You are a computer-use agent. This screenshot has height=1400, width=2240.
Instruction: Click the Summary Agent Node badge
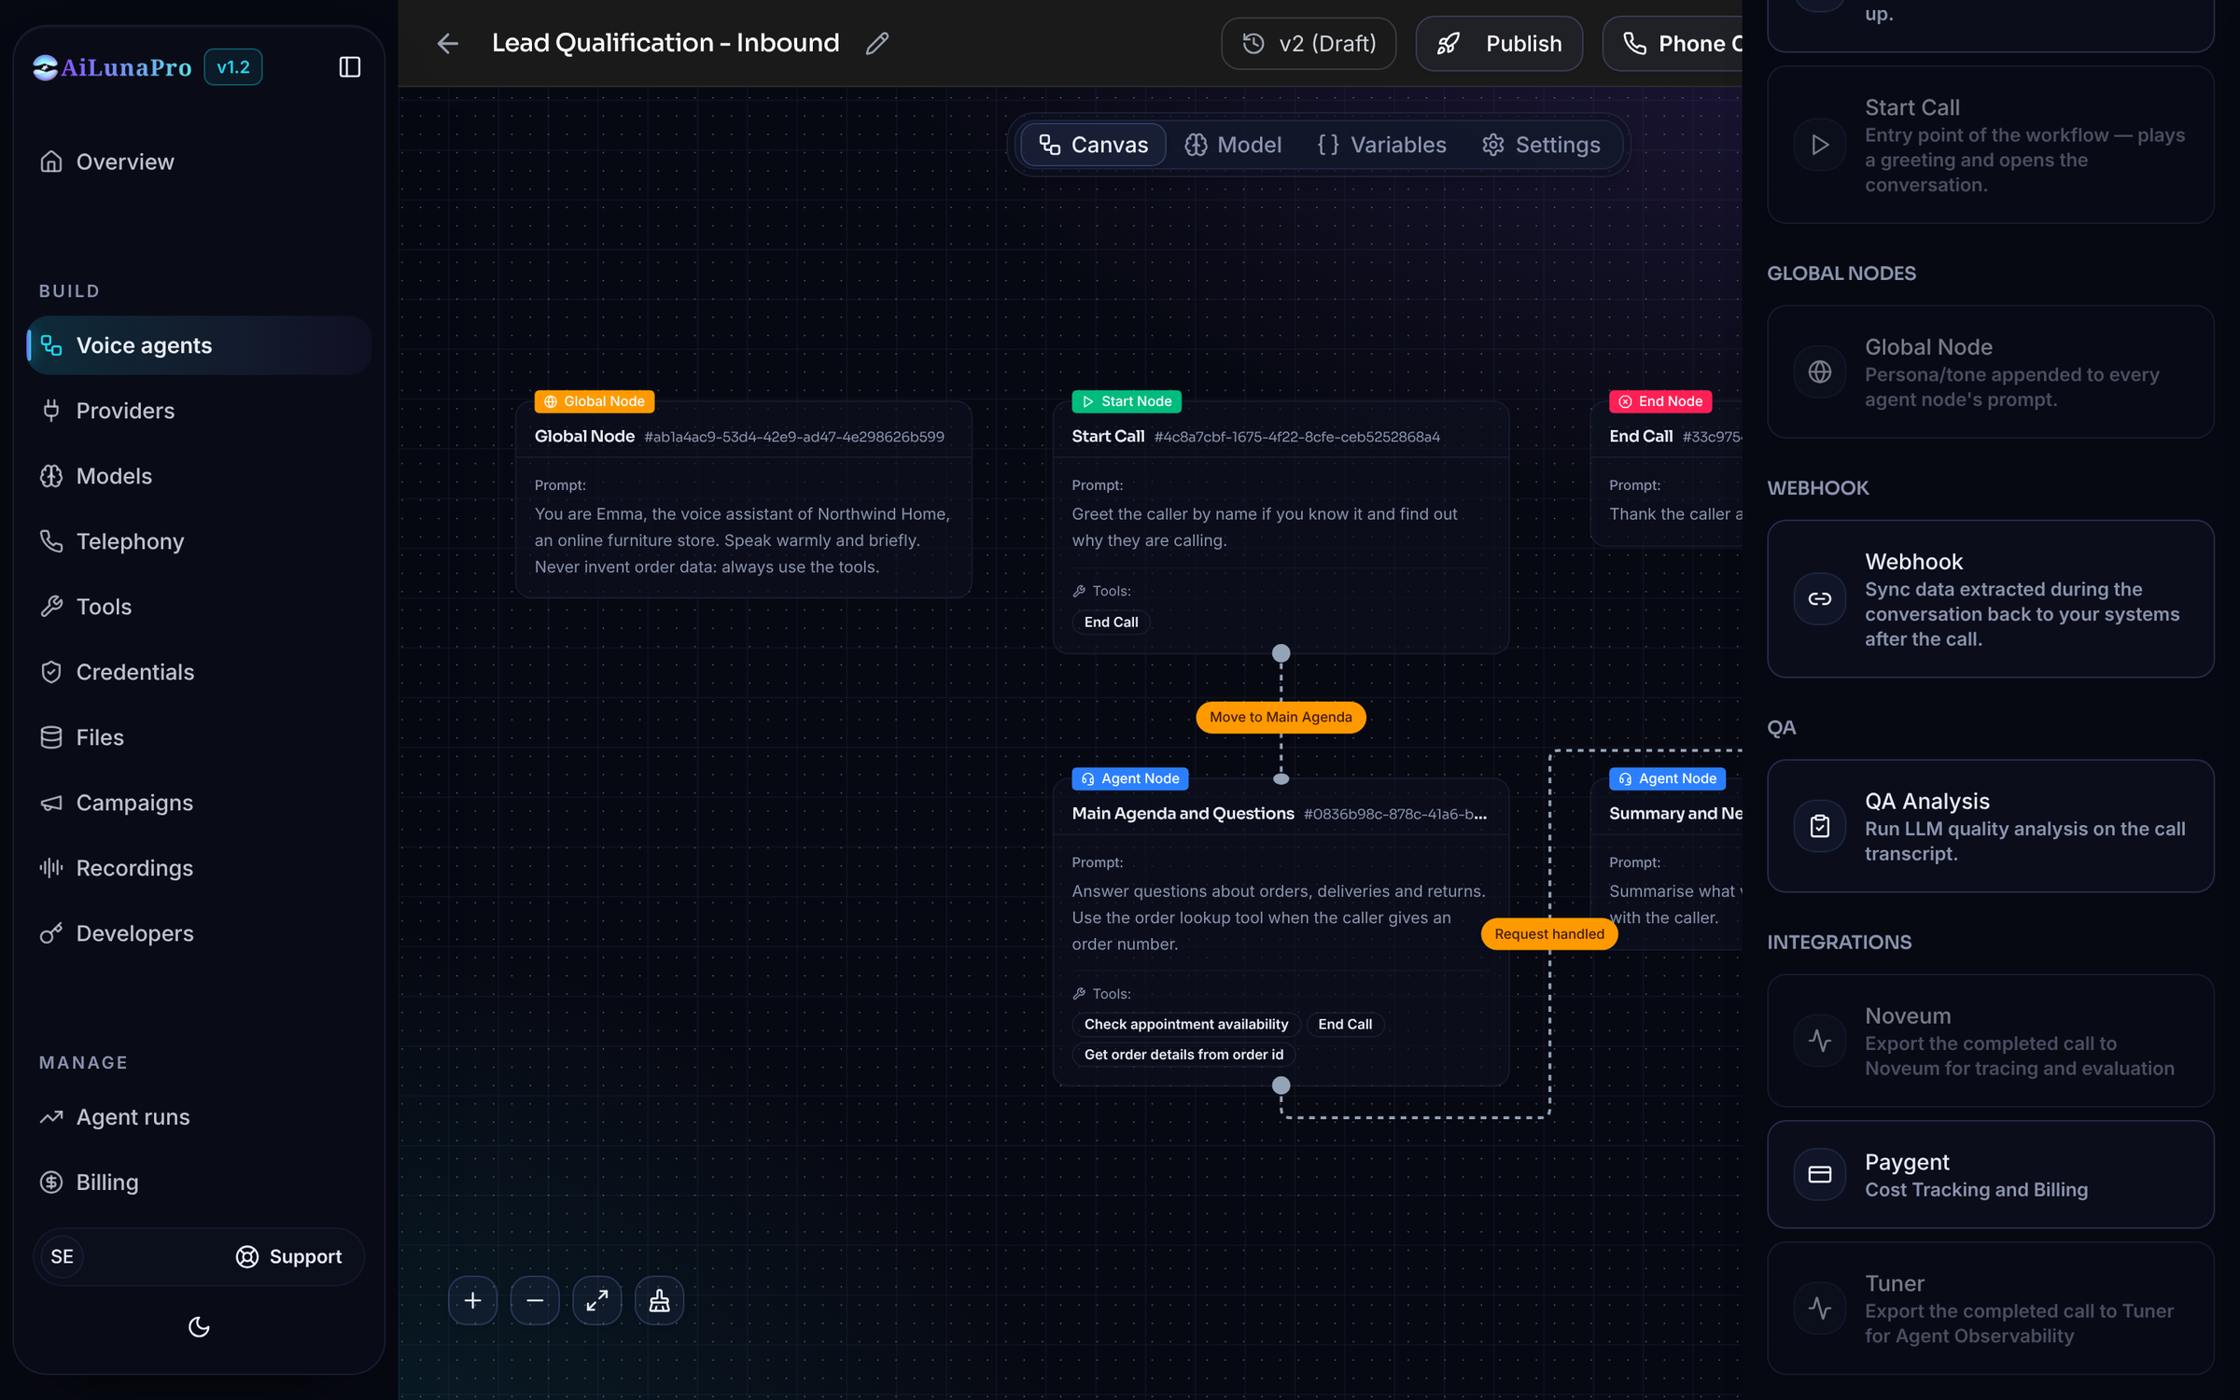tap(1668, 778)
